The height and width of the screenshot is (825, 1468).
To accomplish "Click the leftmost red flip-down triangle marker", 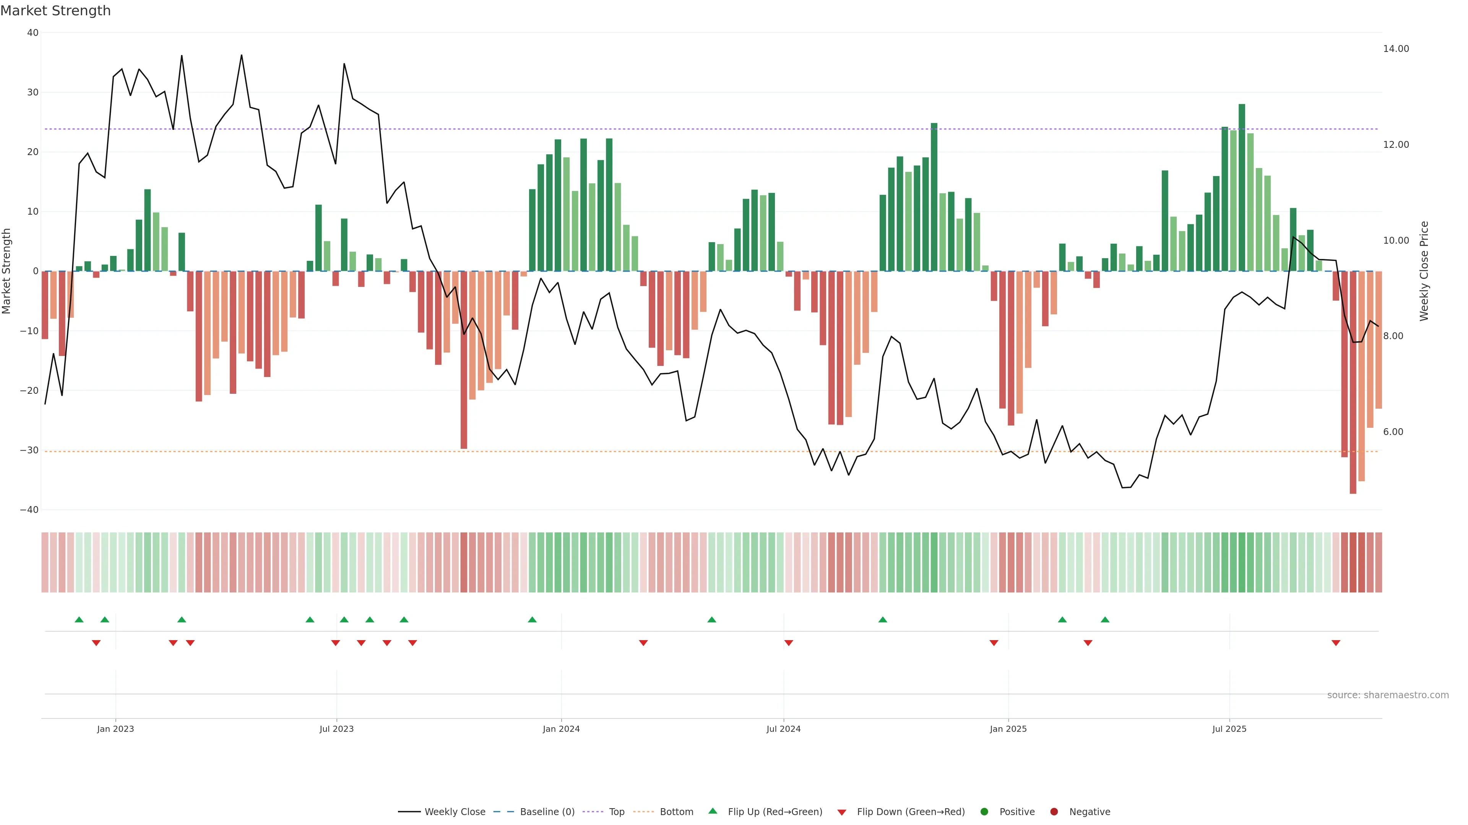I will [96, 643].
